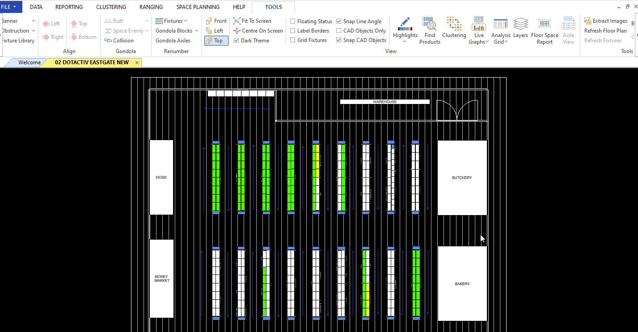Click the Fit To Screen icon
Image resolution: width=638 pixels, height=332 pixels.
coord(237,21)
